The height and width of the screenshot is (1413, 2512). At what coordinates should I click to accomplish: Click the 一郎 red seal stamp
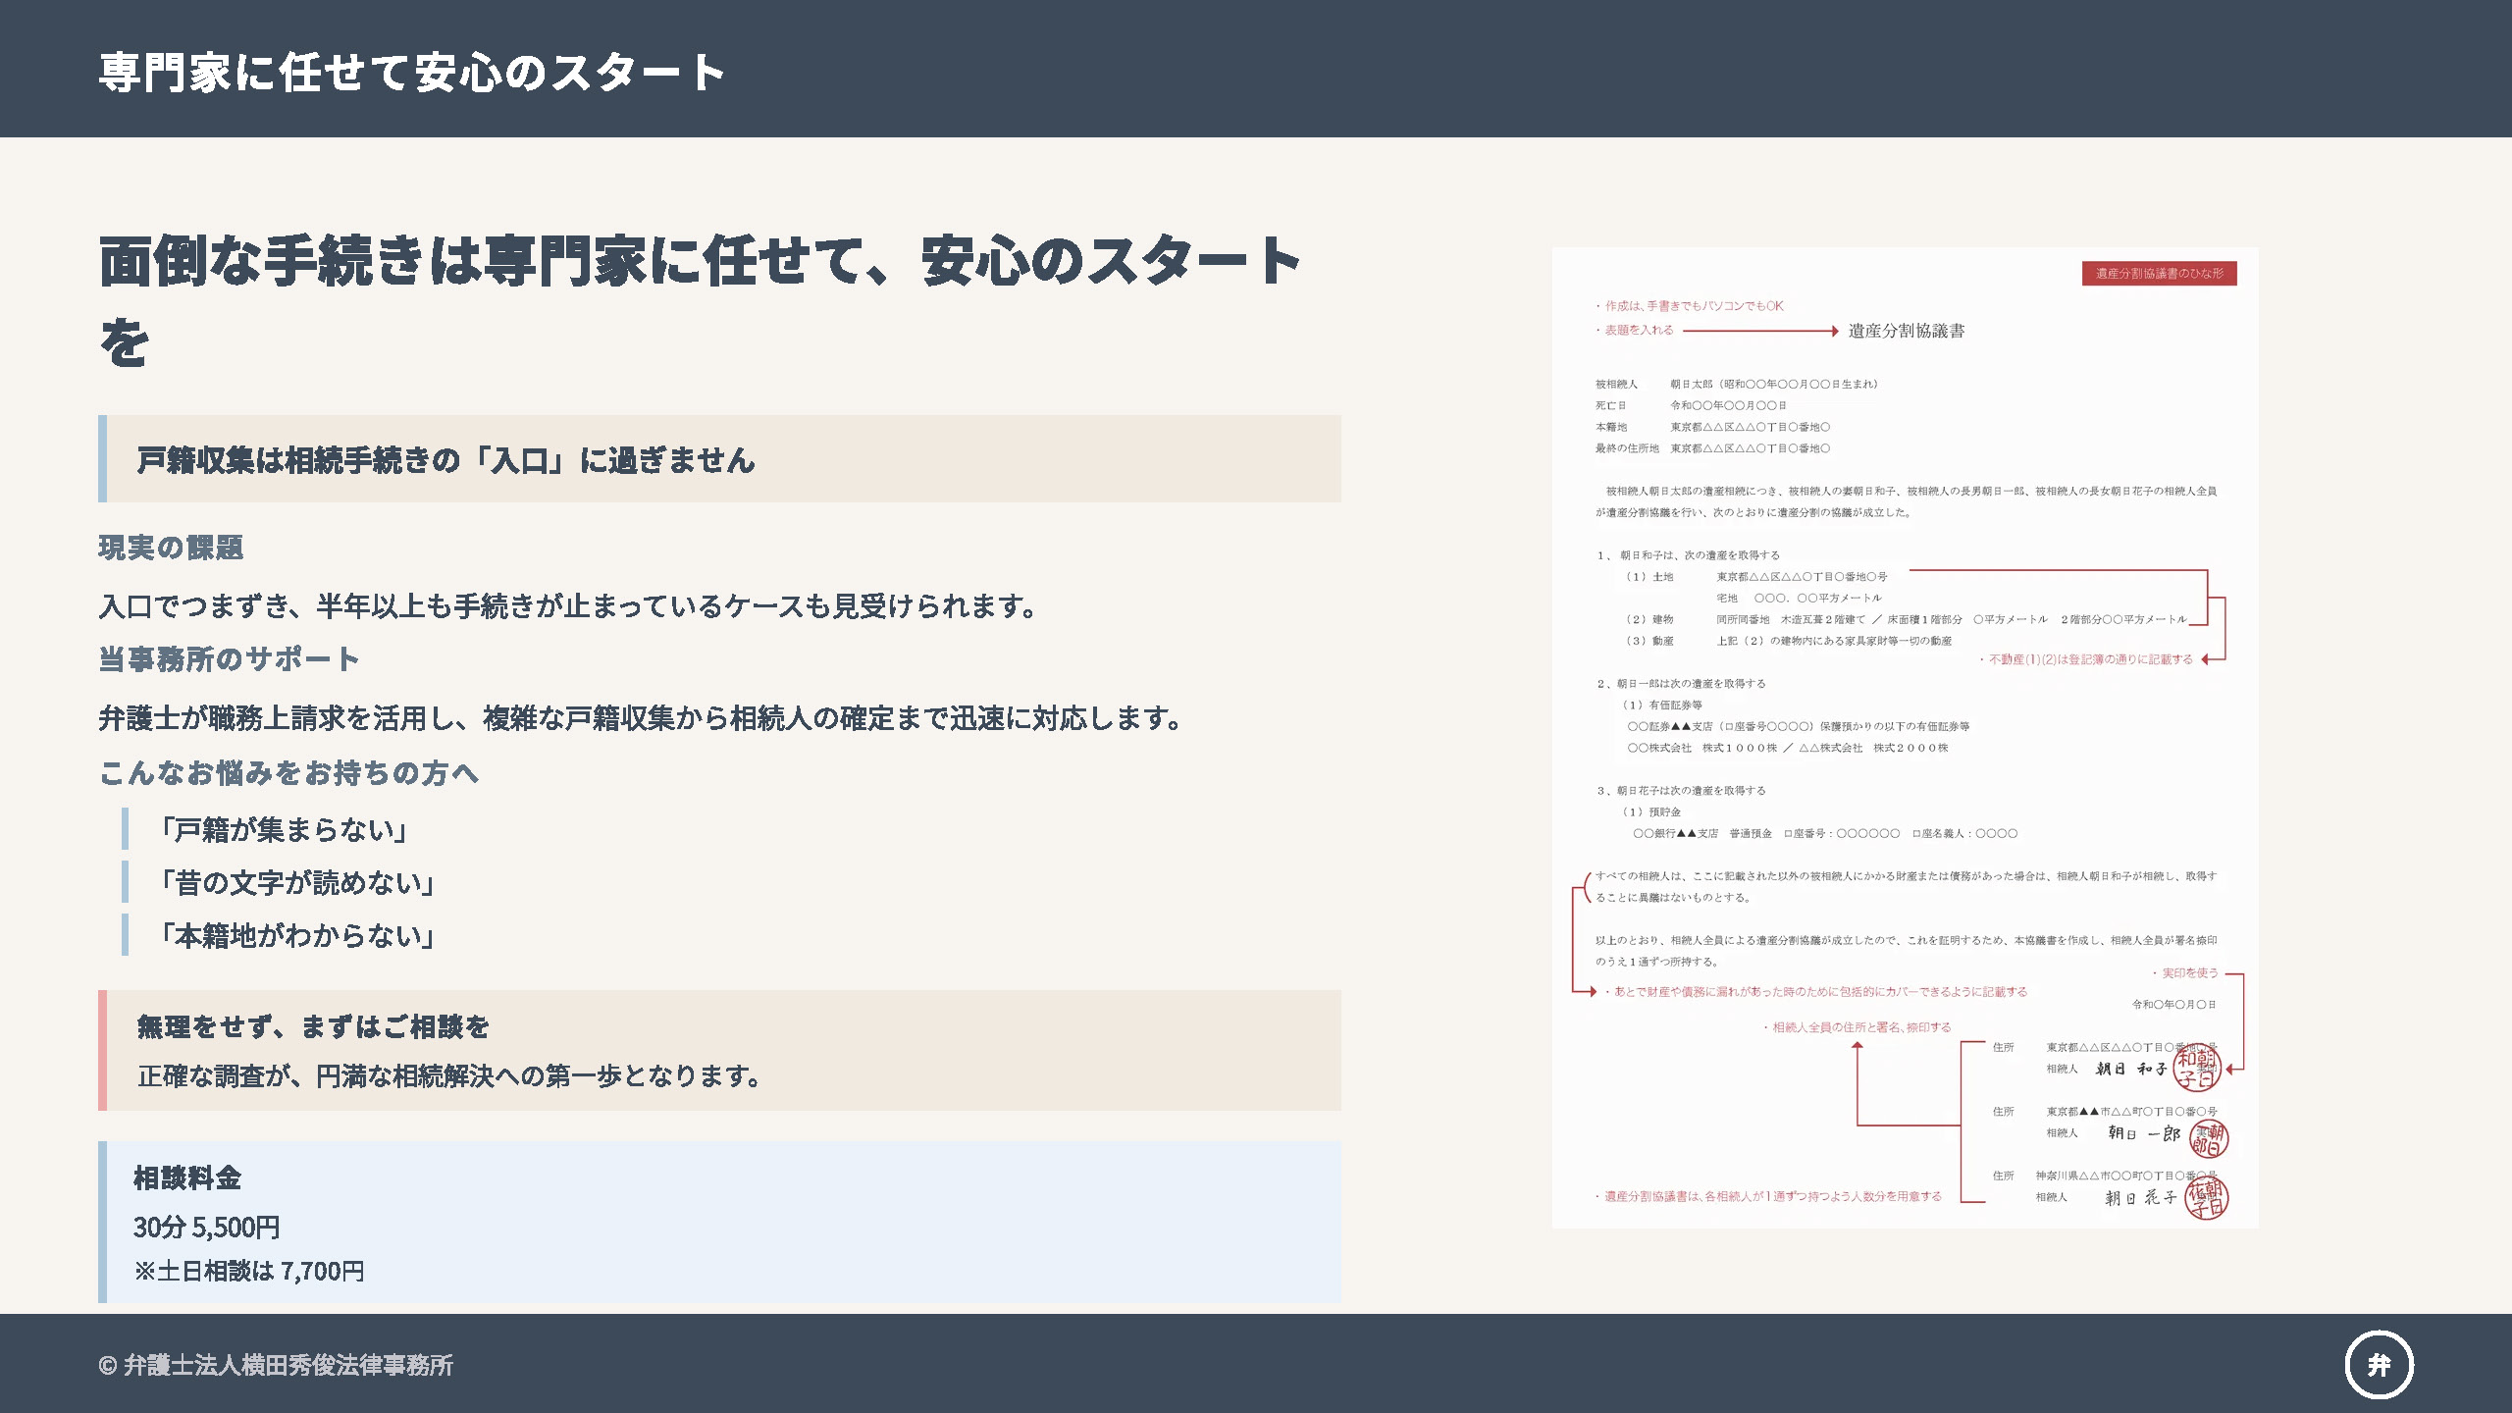pos(2208,1138)
